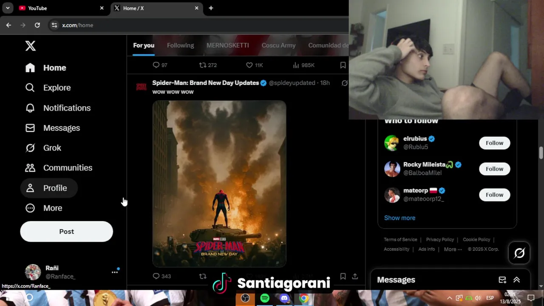
Task: Bookmark the Spider-Man Brand New Day post
Action: [343, 276]
